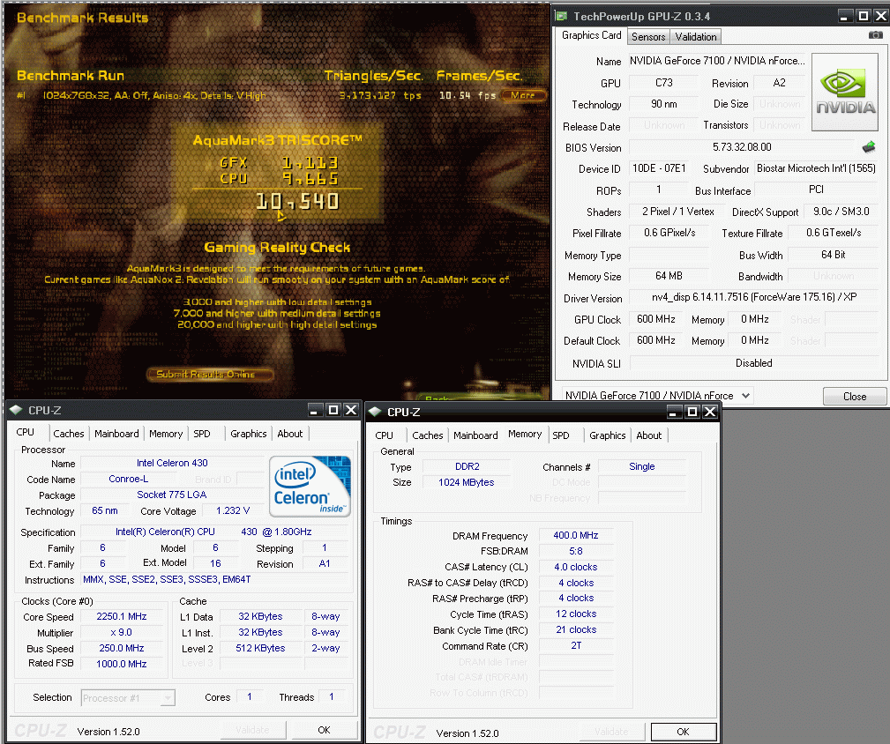Click the Rated FSB value 1000.0 MHz
Image resolution: width=890 pixels, height=744 pixels.
click(x=122, y=664)
